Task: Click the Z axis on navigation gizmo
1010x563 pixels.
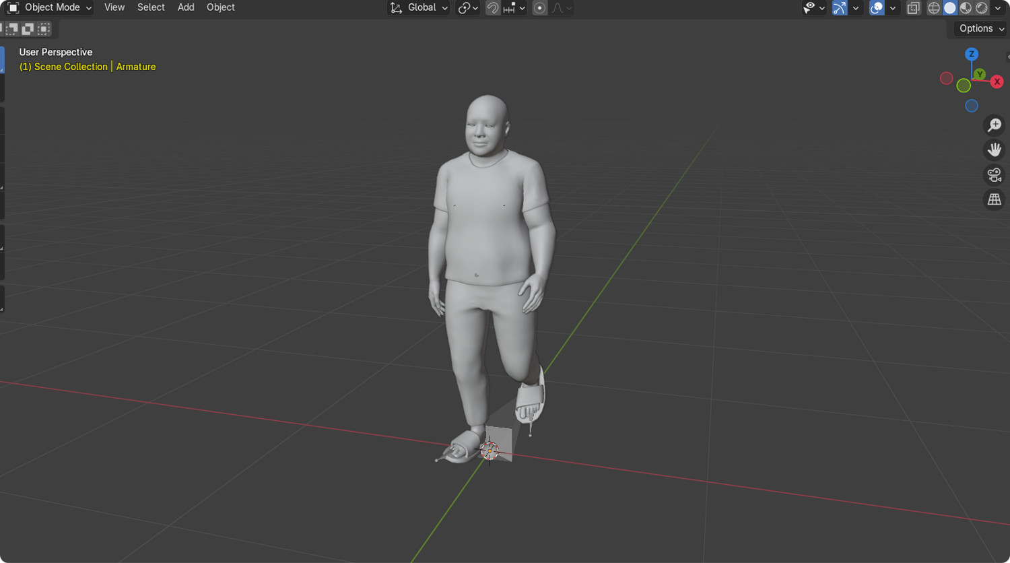Action: tap(972, 54)
